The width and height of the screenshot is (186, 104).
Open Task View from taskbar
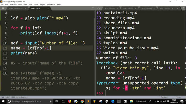click(57, 101)
